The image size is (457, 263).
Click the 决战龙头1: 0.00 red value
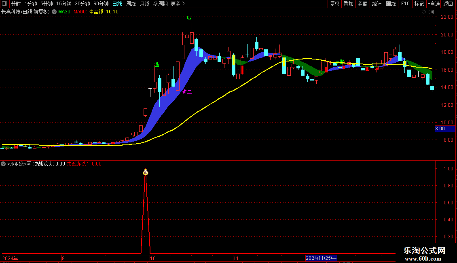(84, 164)
